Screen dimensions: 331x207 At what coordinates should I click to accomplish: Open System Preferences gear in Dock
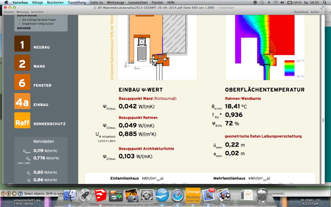[147, 195]
